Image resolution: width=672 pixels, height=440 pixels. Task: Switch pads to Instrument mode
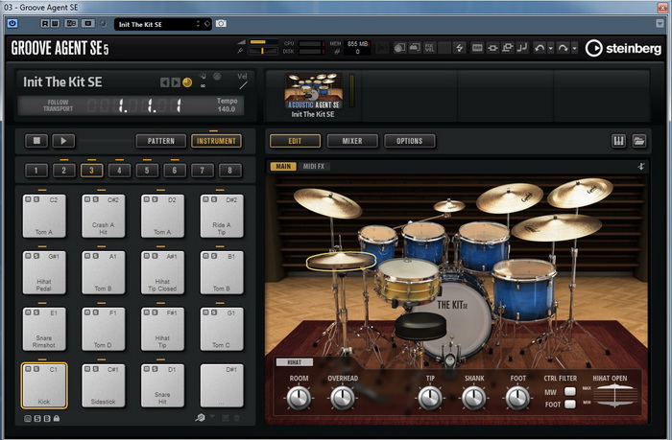pos(216,141)
